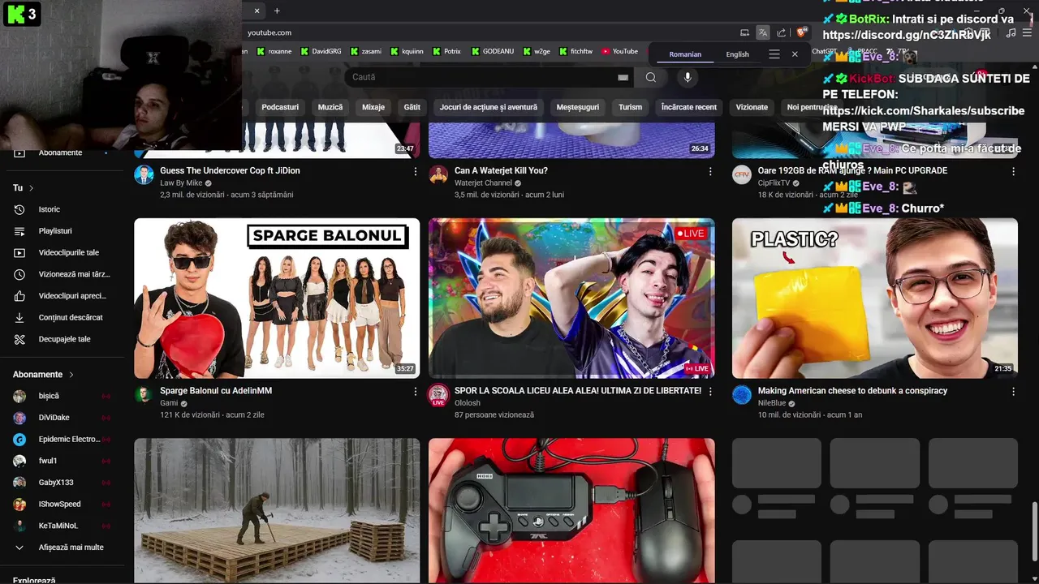
Task: Start voice search with the microphone icon
Action: point(688,77)
